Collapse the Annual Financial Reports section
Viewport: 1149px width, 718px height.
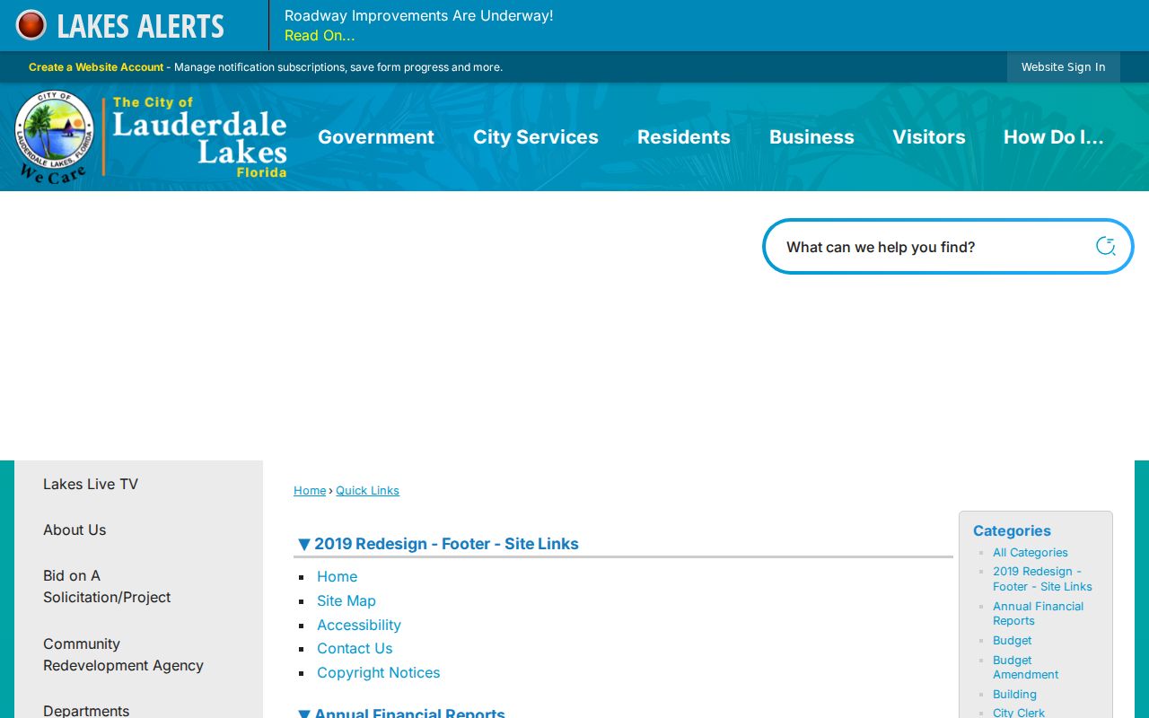point(303,714)
